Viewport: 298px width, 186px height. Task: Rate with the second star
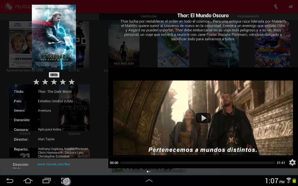click(45, 82)
